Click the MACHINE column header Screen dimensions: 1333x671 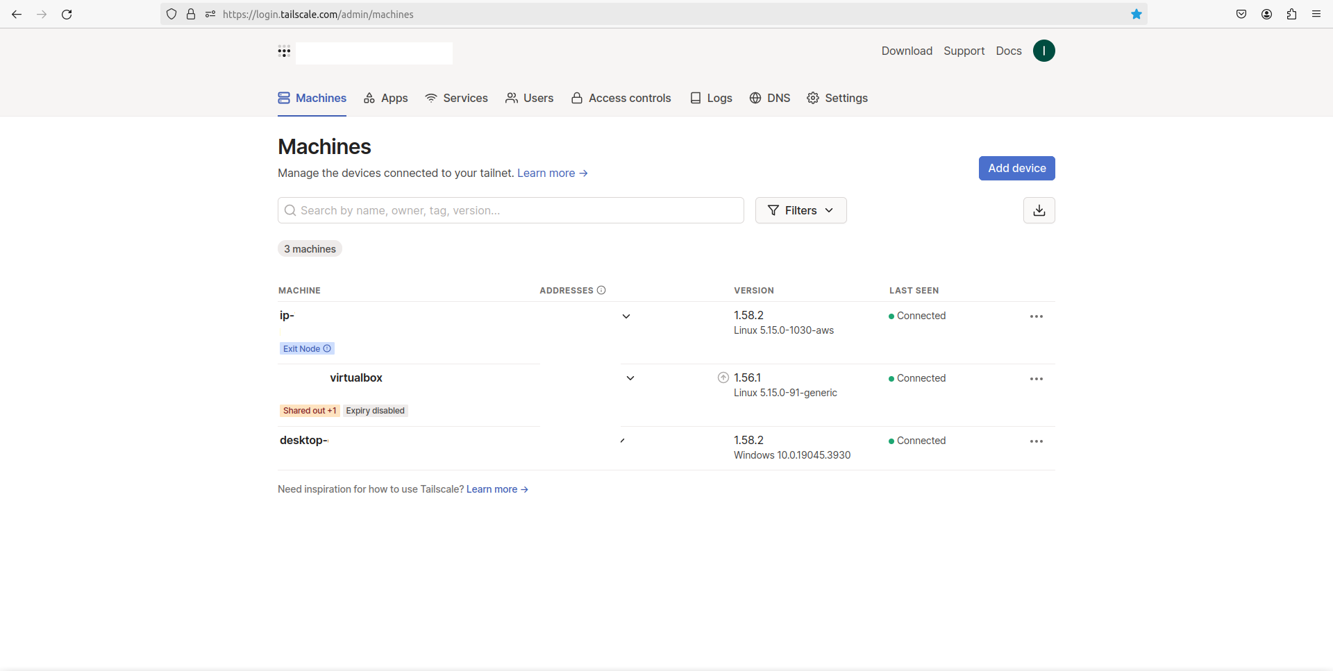point(299,290)
